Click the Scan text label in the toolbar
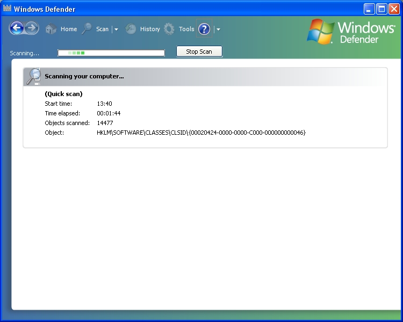 coord(102,29)
